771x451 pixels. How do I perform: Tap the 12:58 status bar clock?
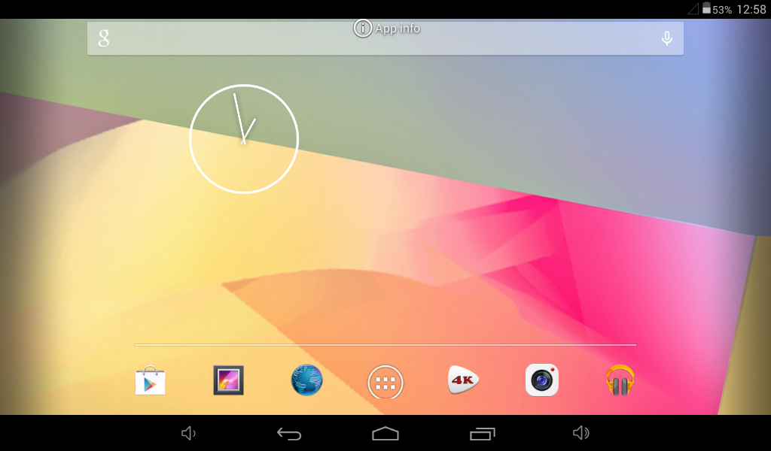coord(751,9)
